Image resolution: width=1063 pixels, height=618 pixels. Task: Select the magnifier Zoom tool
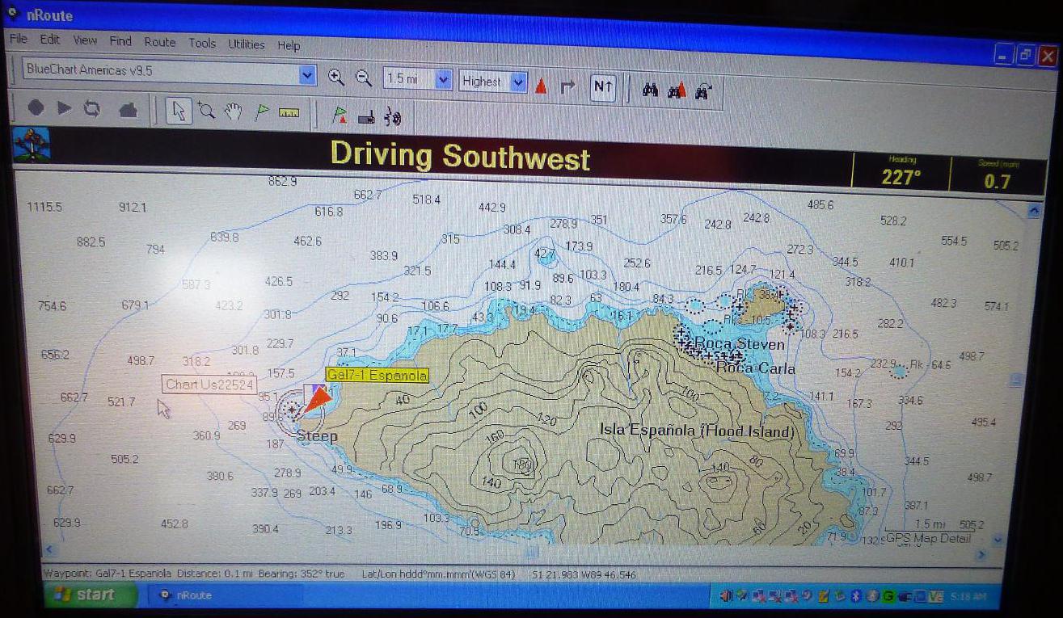point(206,112)
